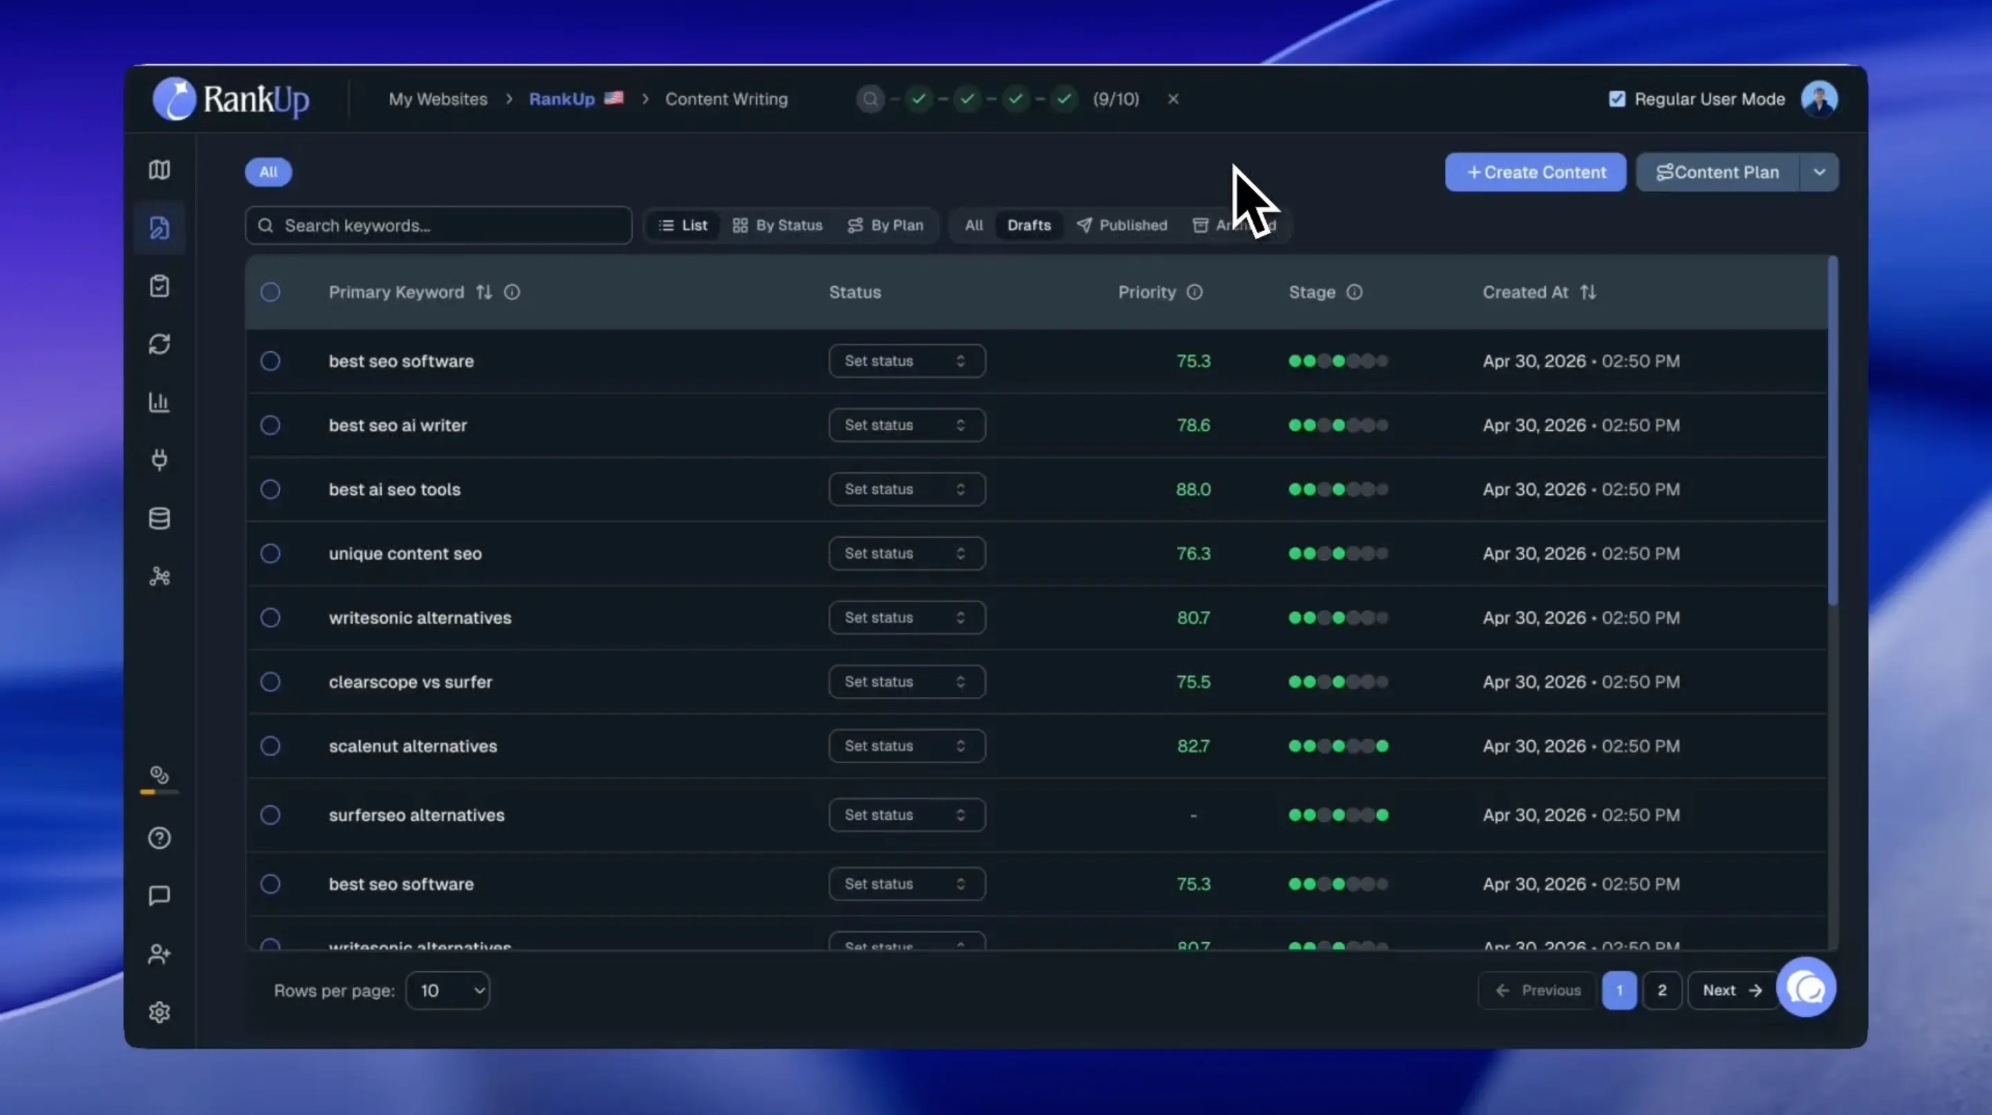Click the 'clearscope vs surfer' keyword
Image resolution: width=1992 pixels, height=1115 pixels.
(x=411, y=682)
